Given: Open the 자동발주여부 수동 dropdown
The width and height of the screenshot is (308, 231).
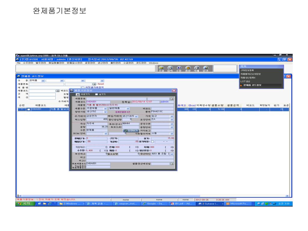Looking at the screenshot, I should 172,134.
